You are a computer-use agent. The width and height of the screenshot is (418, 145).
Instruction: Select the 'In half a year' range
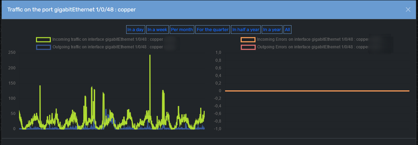point(246,30)
